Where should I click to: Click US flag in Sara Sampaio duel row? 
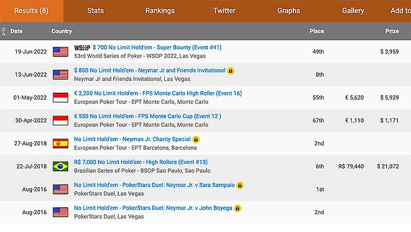point(61,189)
